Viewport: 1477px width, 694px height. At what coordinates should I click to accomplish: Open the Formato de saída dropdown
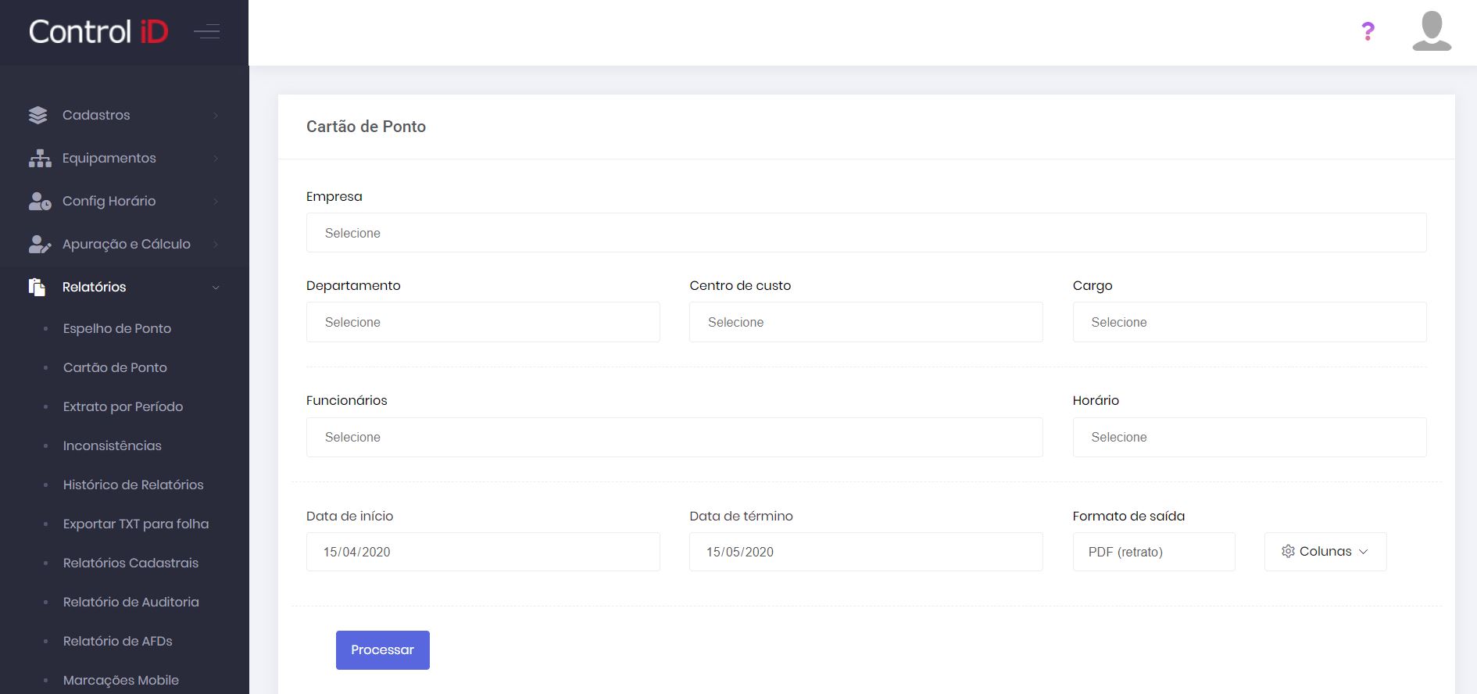(1153, 552)
